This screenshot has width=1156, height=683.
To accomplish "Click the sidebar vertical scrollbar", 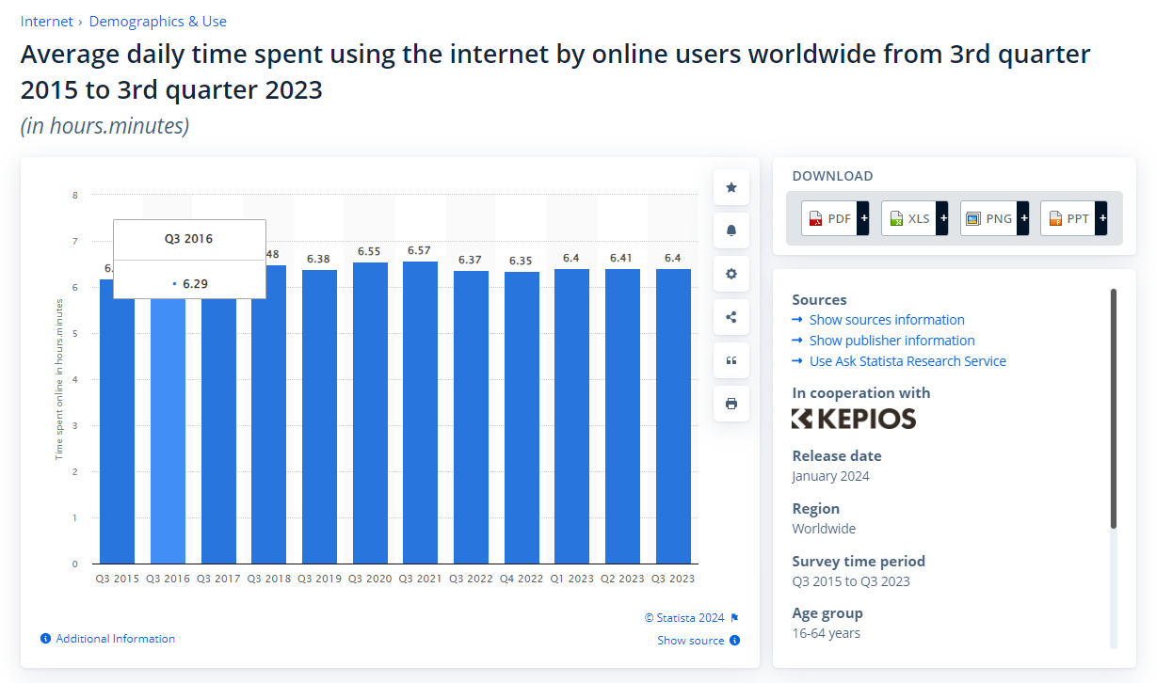I will [x=1114, y=409].
